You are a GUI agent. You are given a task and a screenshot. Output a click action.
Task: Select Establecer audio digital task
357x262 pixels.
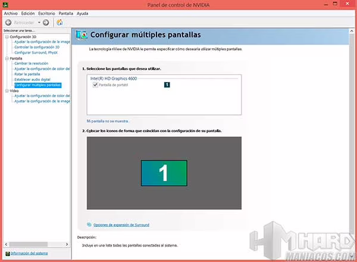pos(32,80)
